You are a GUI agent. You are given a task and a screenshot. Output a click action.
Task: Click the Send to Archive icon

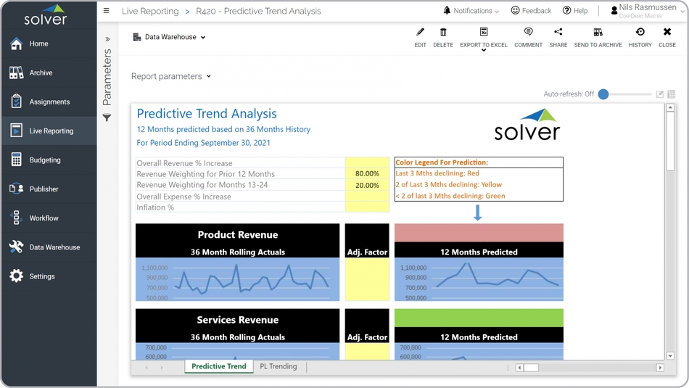598,33
